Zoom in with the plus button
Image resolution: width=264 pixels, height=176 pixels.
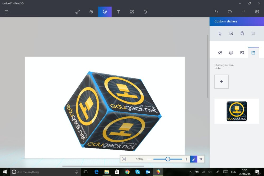(187, 159)
